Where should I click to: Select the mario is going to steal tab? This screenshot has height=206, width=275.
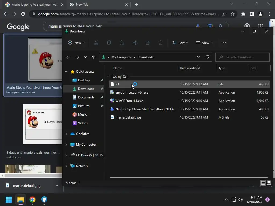pos(35,5)
